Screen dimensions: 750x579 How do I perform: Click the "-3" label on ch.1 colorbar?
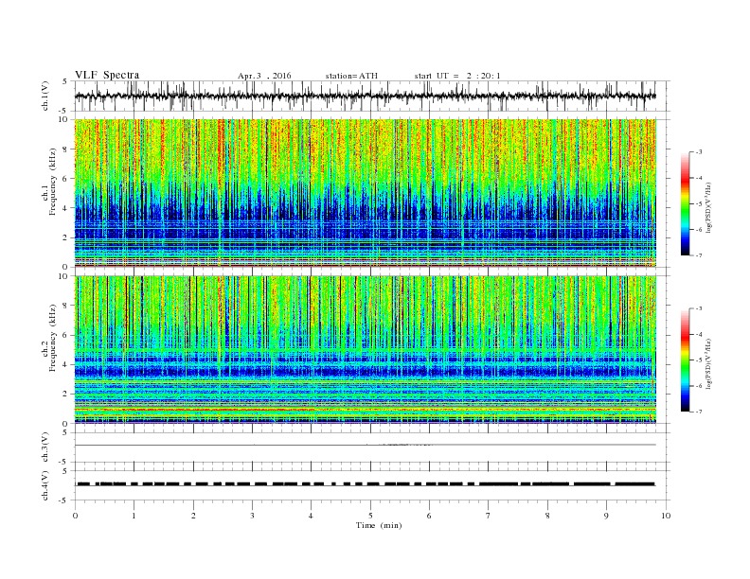[x=699, y=152]
